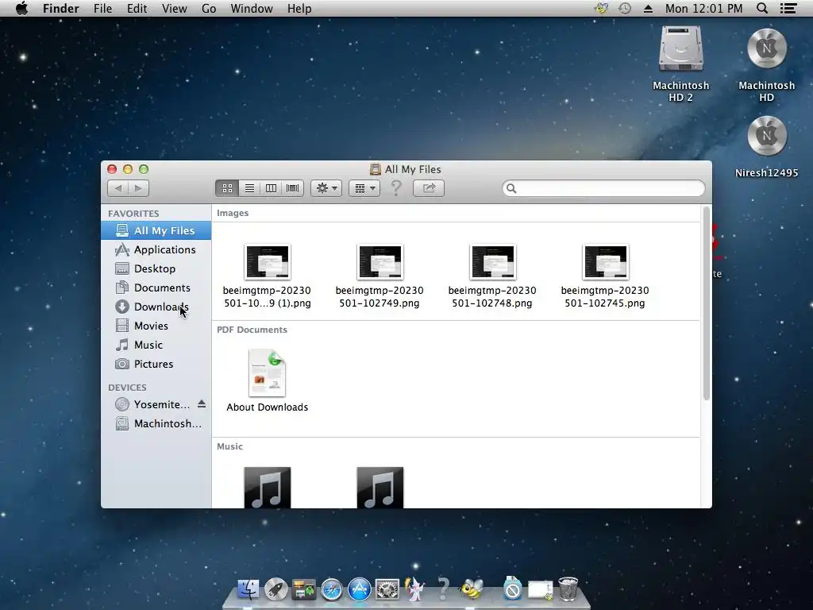Image resolution: width=813 pixels, height=610 pixels.
Task: Click the clock showing Mon 12:01 PM
Action: click(703, 8)
